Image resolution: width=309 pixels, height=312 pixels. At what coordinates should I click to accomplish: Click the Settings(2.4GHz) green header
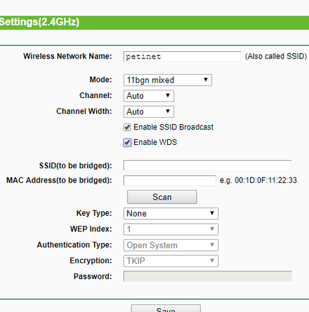154,23
